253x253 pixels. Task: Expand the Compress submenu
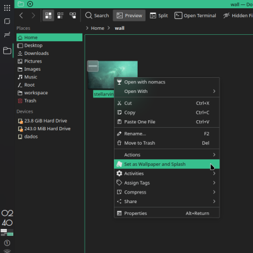tap(167, 192)
